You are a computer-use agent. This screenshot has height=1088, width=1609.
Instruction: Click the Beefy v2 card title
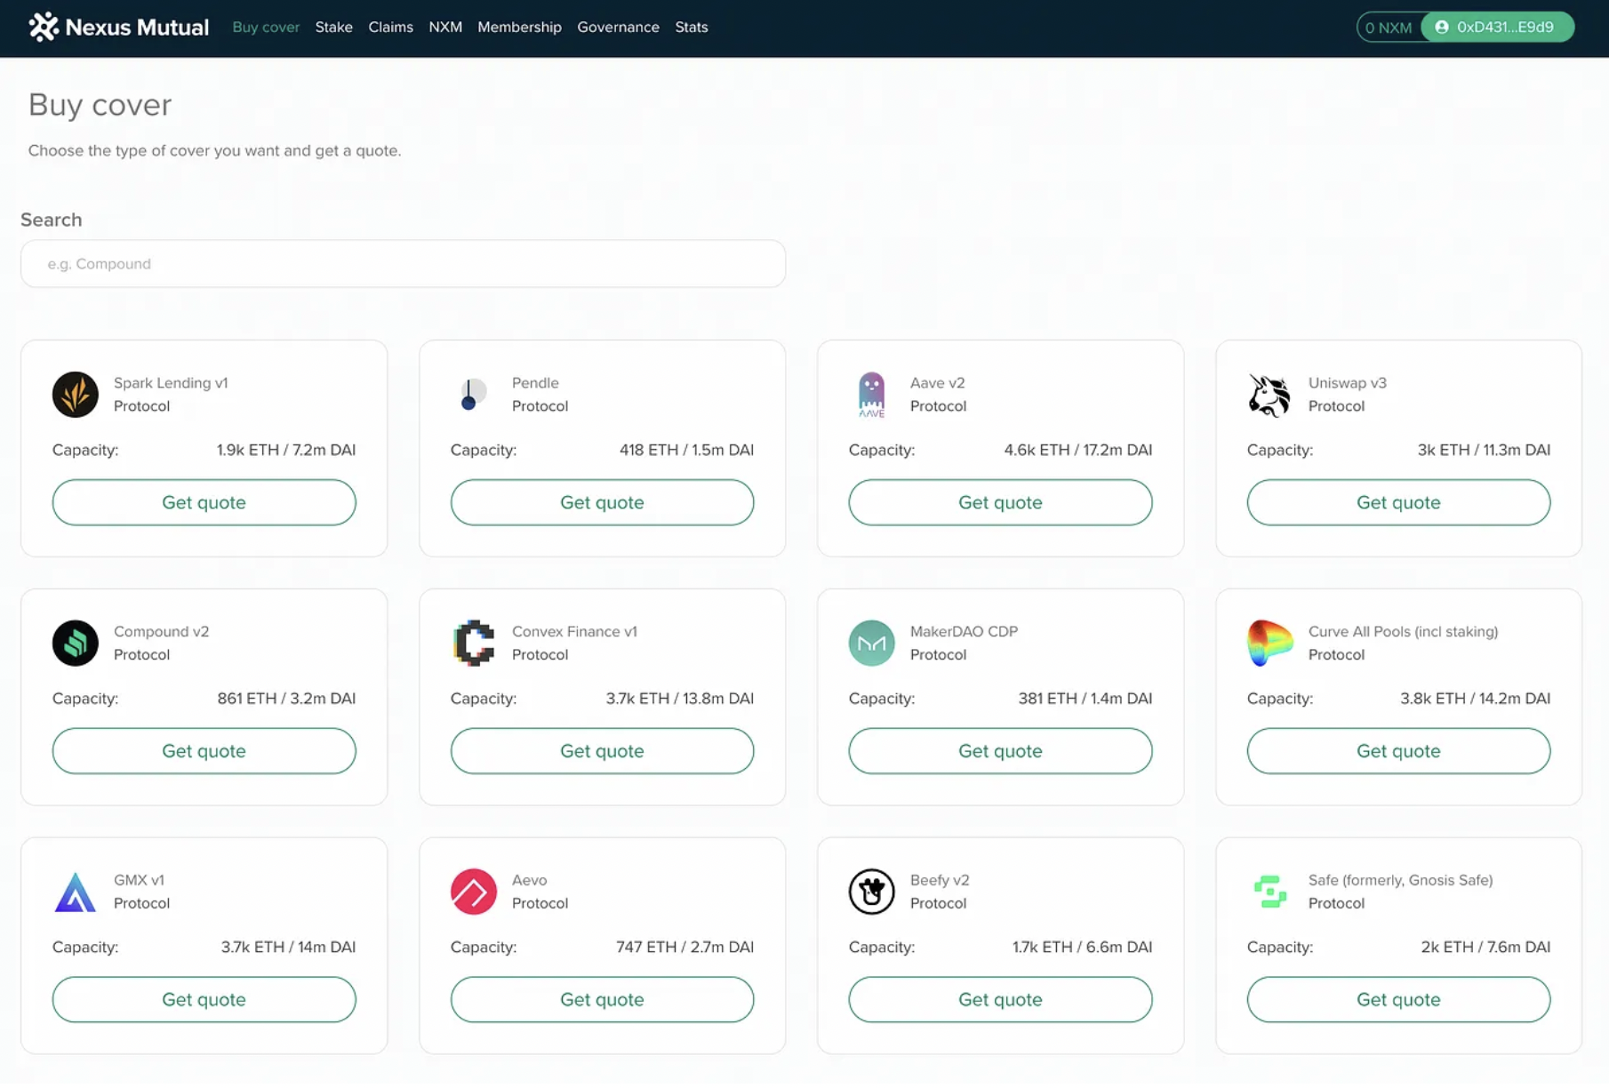point(940,879)
